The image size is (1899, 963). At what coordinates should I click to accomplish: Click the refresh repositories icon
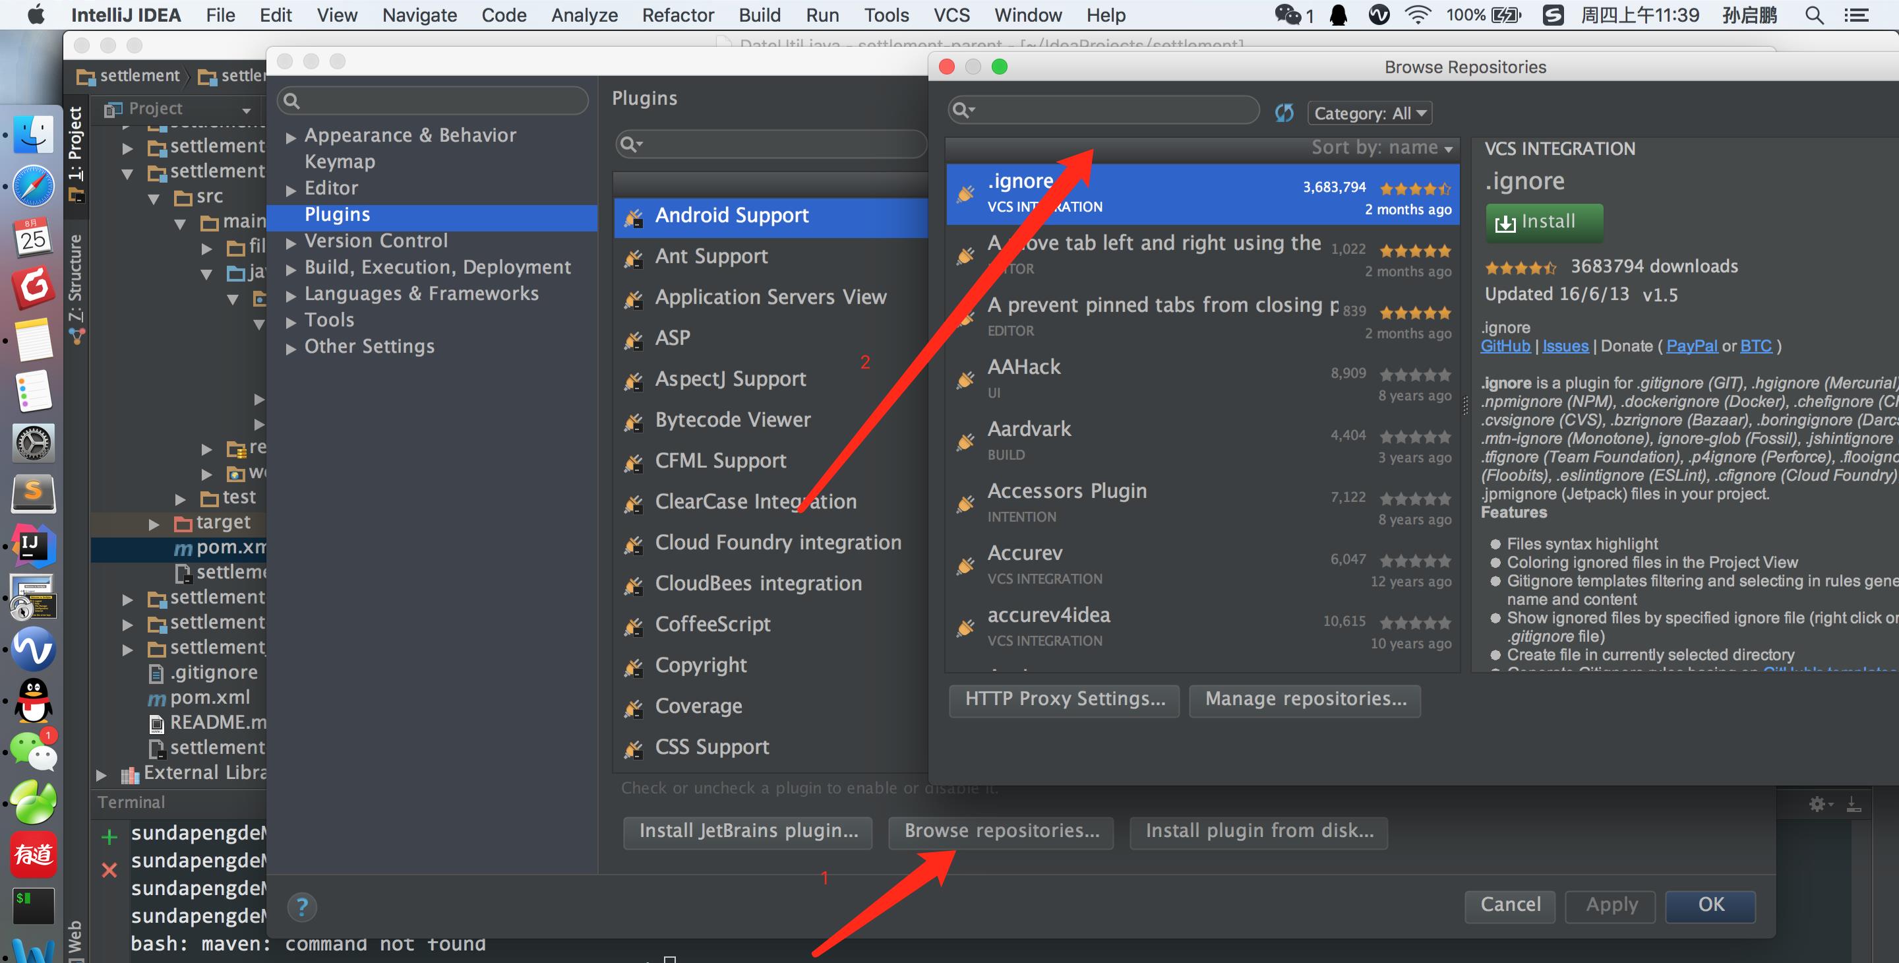tap(1284, 113)
